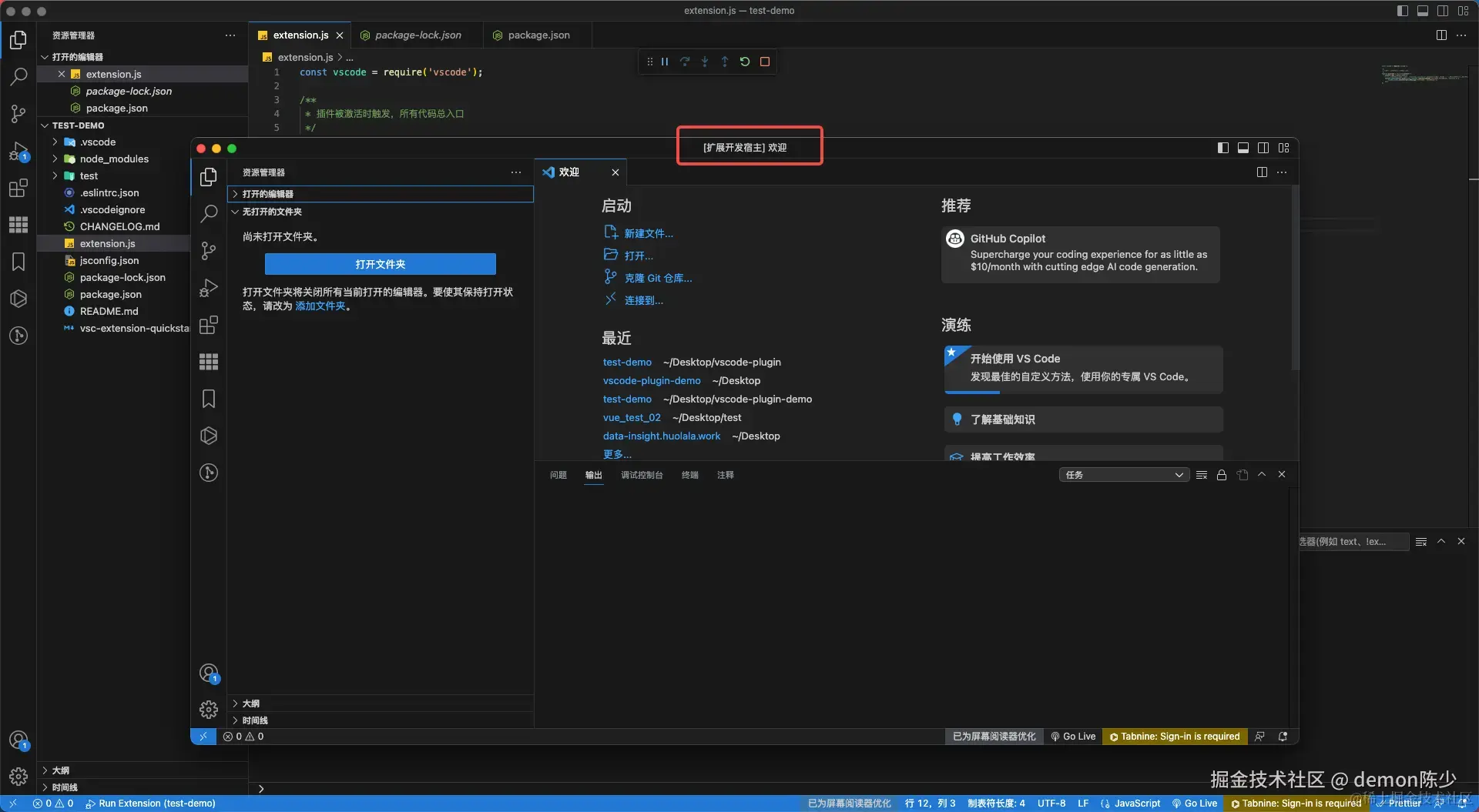Open Run and Debug in back window
Viewport: 1479px width, 812px height.
coord(18,152)
